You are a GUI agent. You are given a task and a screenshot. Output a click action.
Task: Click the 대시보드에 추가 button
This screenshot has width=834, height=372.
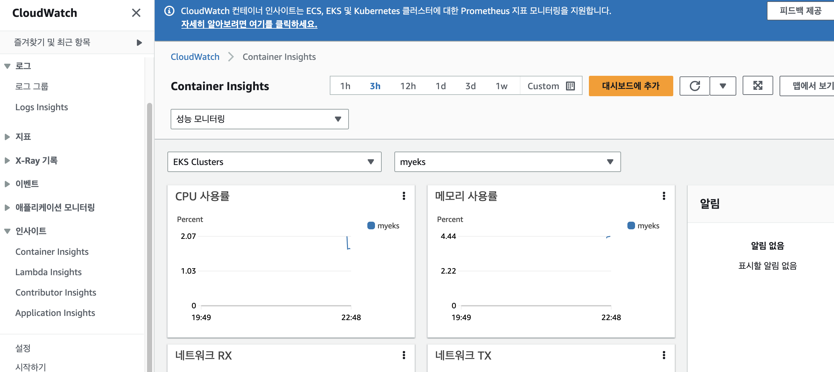tap(630, 86)
